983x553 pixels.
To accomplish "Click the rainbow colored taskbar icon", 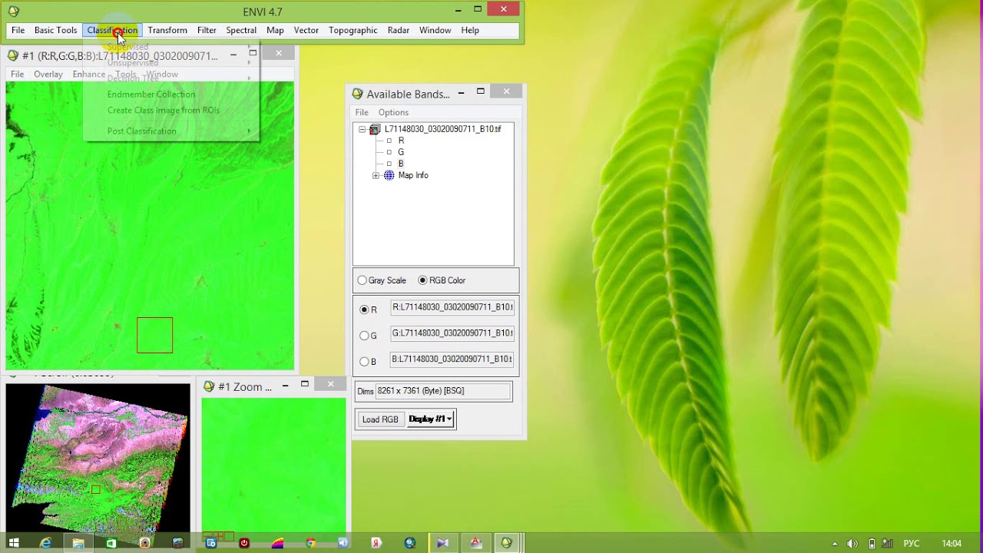I will point(277,543).
